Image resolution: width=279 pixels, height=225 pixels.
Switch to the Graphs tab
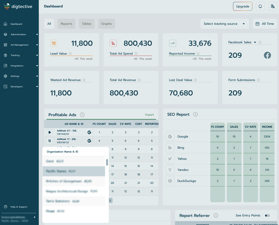click(107, 24)
